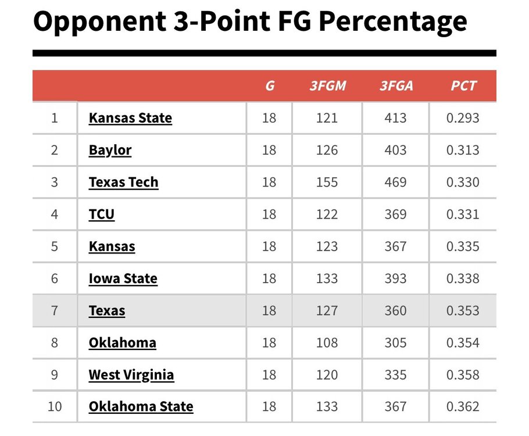Click the Texas team link
529x436 pixels.
coord(107,310)
